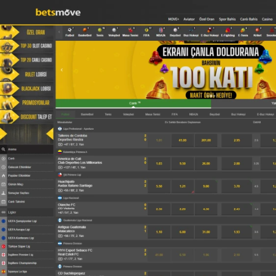
Task: Open the RULET LOBİSİ sidebar banner
Action: click(x=27, y=75)
